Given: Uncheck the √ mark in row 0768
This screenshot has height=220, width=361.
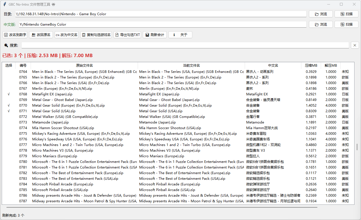Looking at the screenshot, I should pos(9,94).
